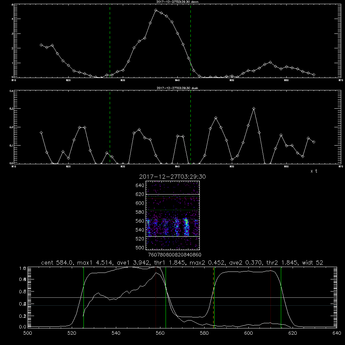The image size is (345, 345).
Task: Click the left green dashed line in dawn plot
Action: 110,41
